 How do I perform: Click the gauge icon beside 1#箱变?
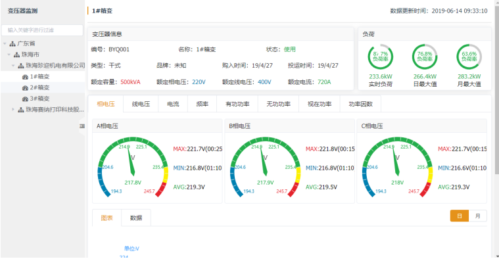pyautogui.click(x=25, y=77)
